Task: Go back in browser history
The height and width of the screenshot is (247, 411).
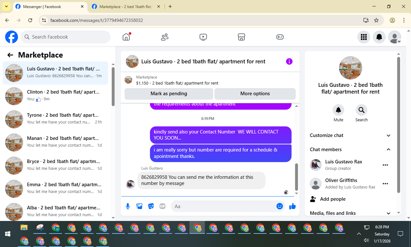Action: coord(7,20)
